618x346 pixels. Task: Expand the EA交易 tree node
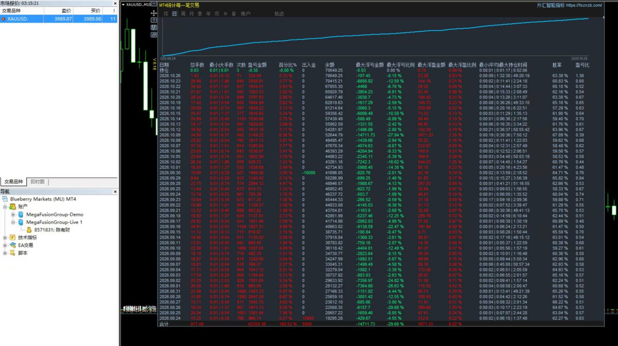(5, 245)
